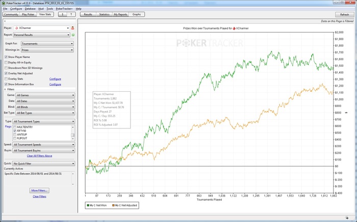The width and height of the screenshot is (357, 222).
Task: Open the File menu
Action: click(5, 9)
